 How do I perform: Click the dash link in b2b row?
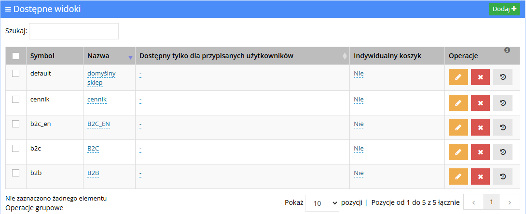[140, 174]
